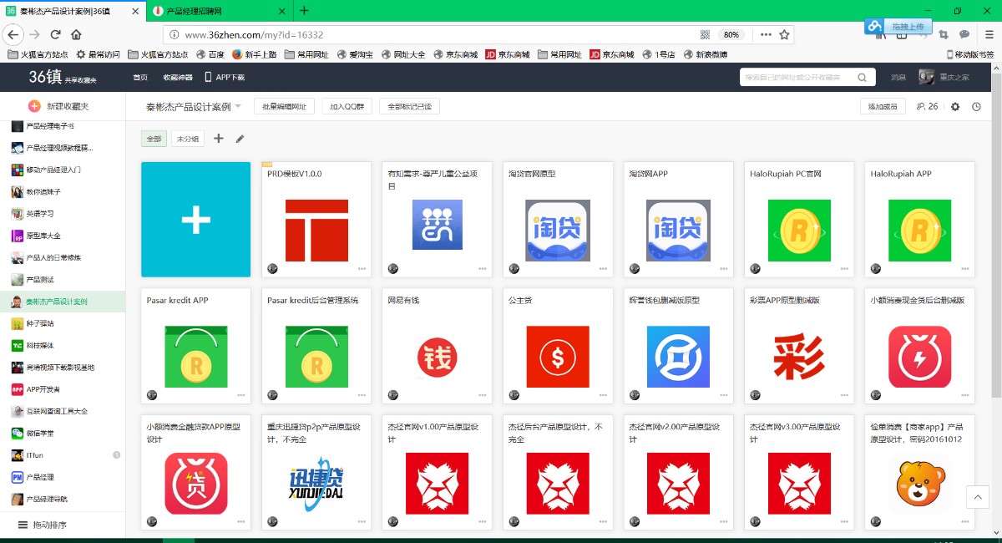View the 26 members count
The width and height of the screenshot is (1002, 543).
(x=927, y=107)
